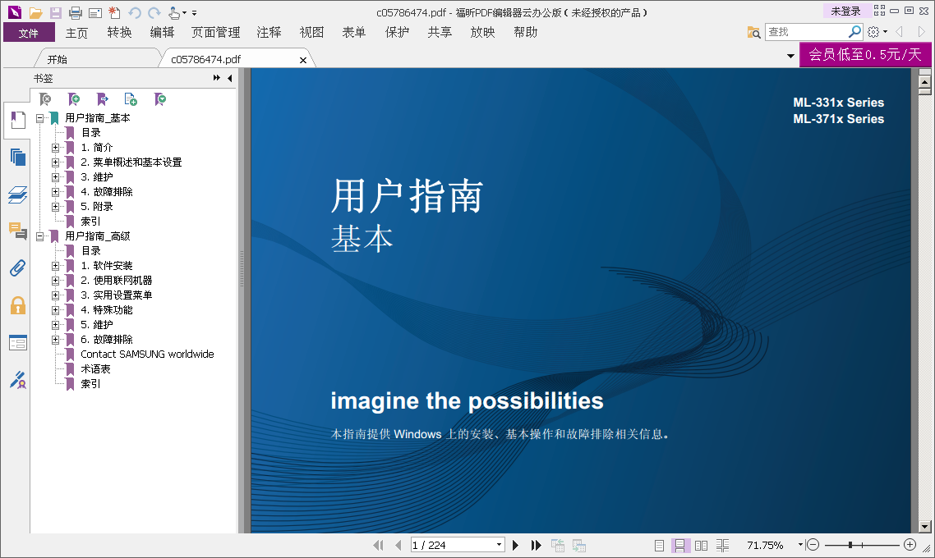Select the 术语表 bookmark
The image size is (935, 558).
[x=95, y=369]
